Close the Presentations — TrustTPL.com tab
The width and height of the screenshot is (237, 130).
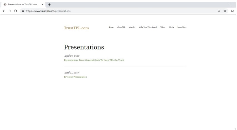pyautogui.click(x=42, y=4)
